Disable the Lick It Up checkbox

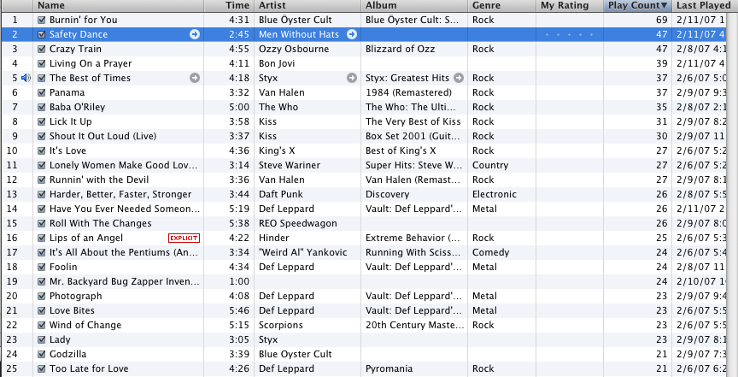[x=41, y=122]
